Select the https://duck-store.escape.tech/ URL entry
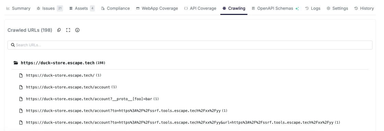The width and height of the screenshot is (384, 131). pyautogui.click(x=60, y=75)
